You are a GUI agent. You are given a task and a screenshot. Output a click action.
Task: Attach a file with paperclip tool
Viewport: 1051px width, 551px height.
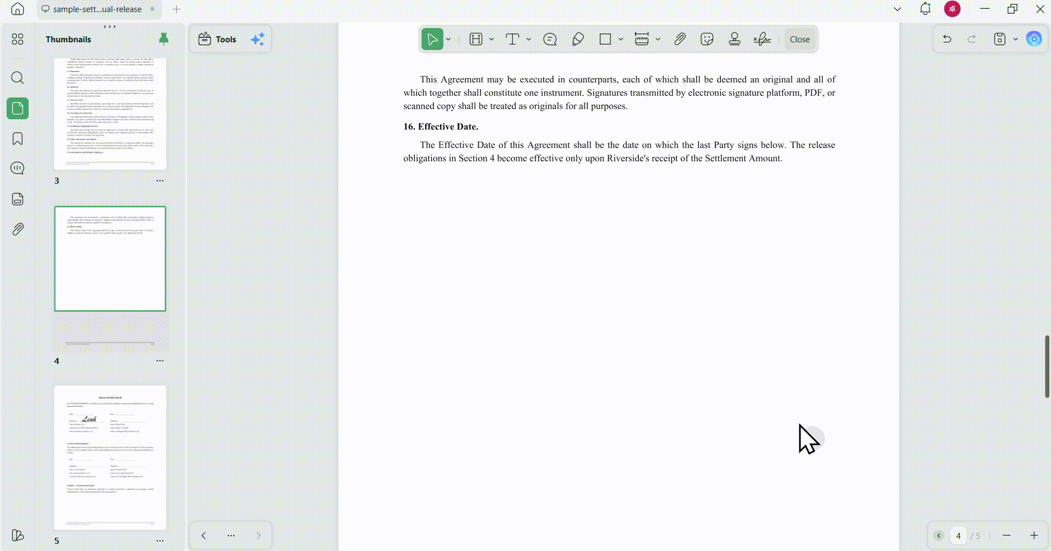click(x=680, y=39)
